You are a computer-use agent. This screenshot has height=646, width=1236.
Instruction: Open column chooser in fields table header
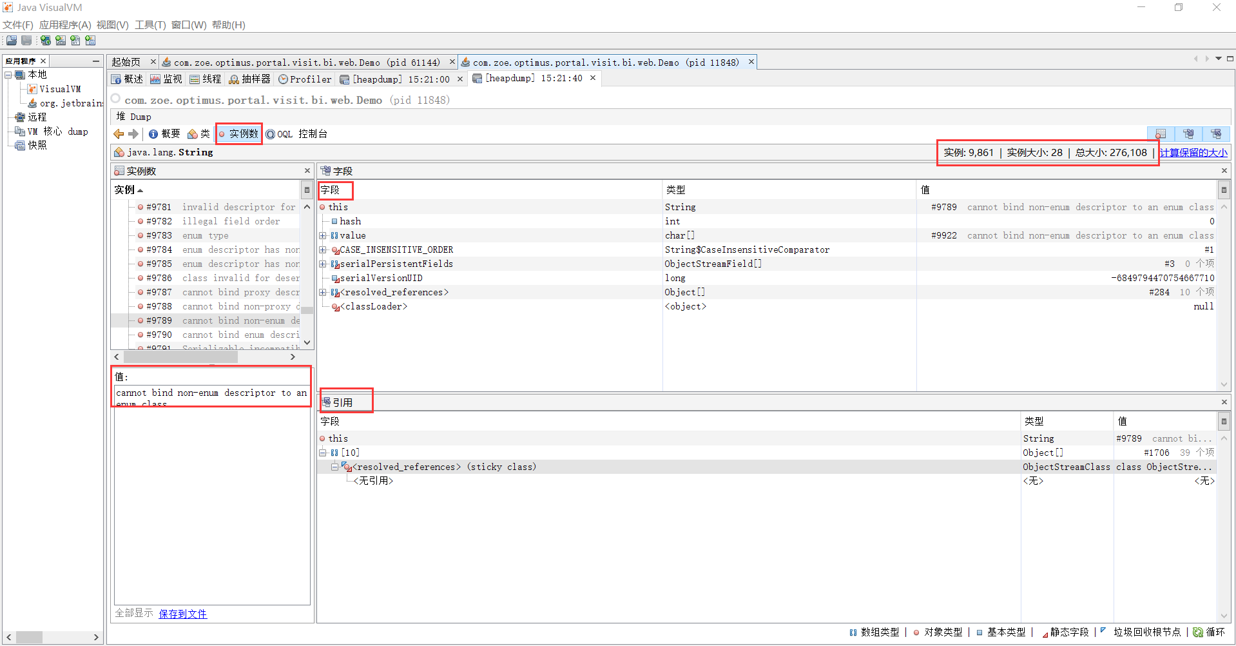[x=1223, y=190]
